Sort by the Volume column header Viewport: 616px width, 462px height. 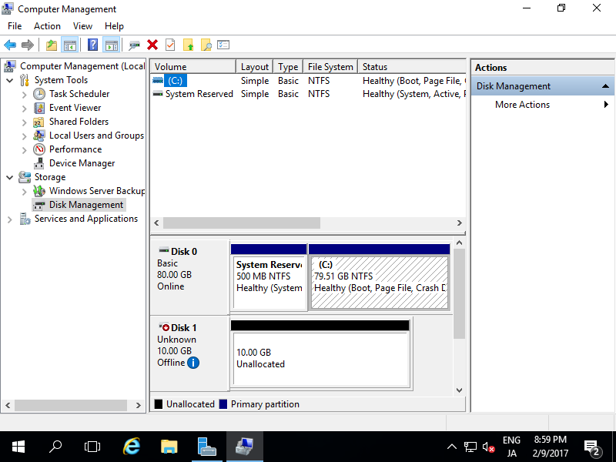(x=193, y=67)
